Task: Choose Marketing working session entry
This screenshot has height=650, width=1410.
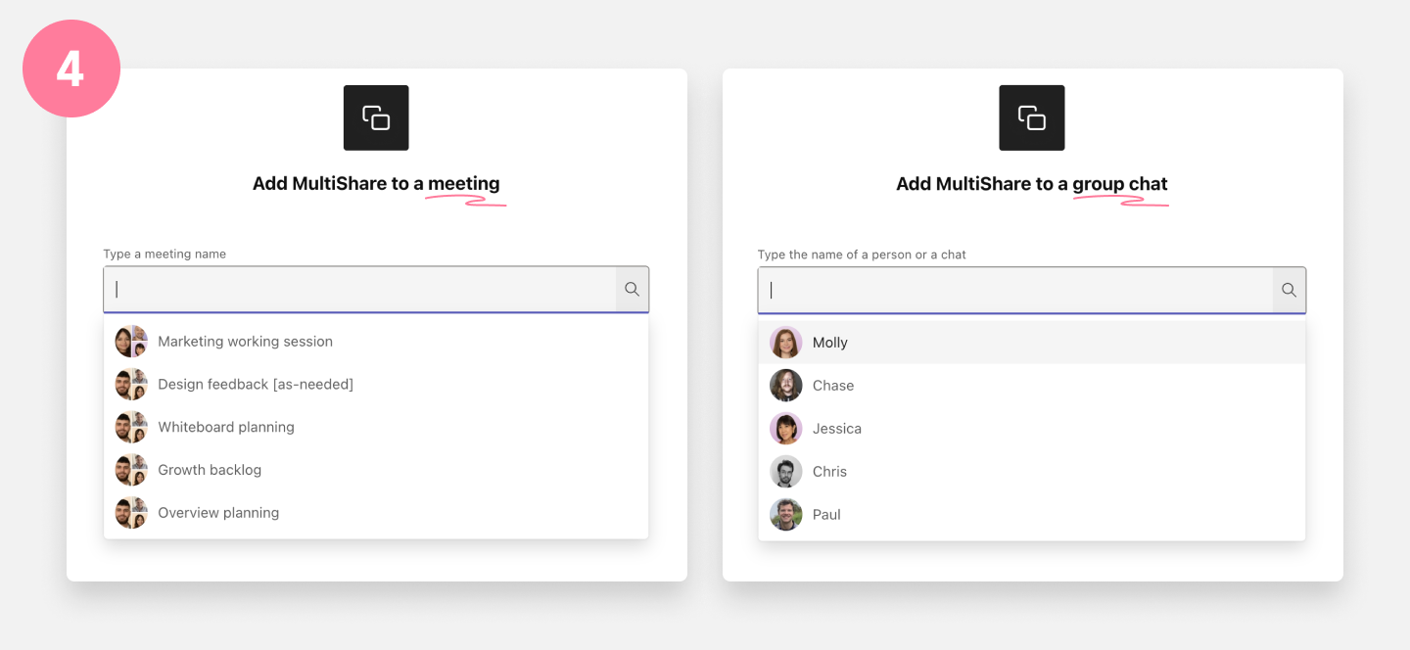Action: pyautogui.click(x=376, y=342)
